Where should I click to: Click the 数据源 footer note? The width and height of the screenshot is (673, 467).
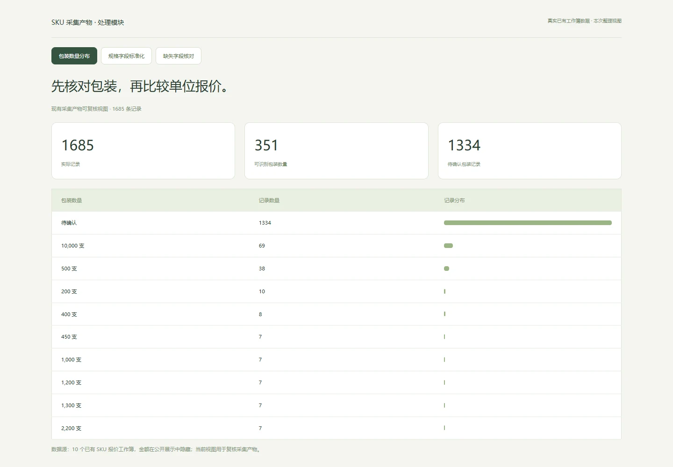(157, 449)
